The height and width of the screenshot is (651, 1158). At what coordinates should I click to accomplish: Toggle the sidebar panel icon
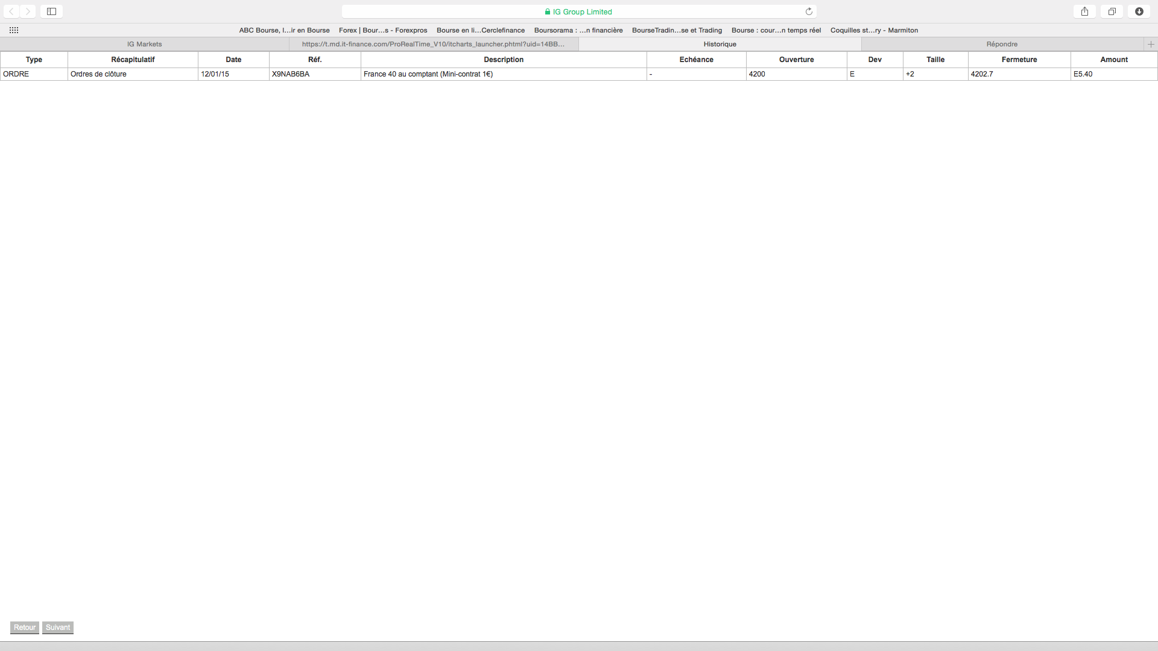tap(52, 11)
